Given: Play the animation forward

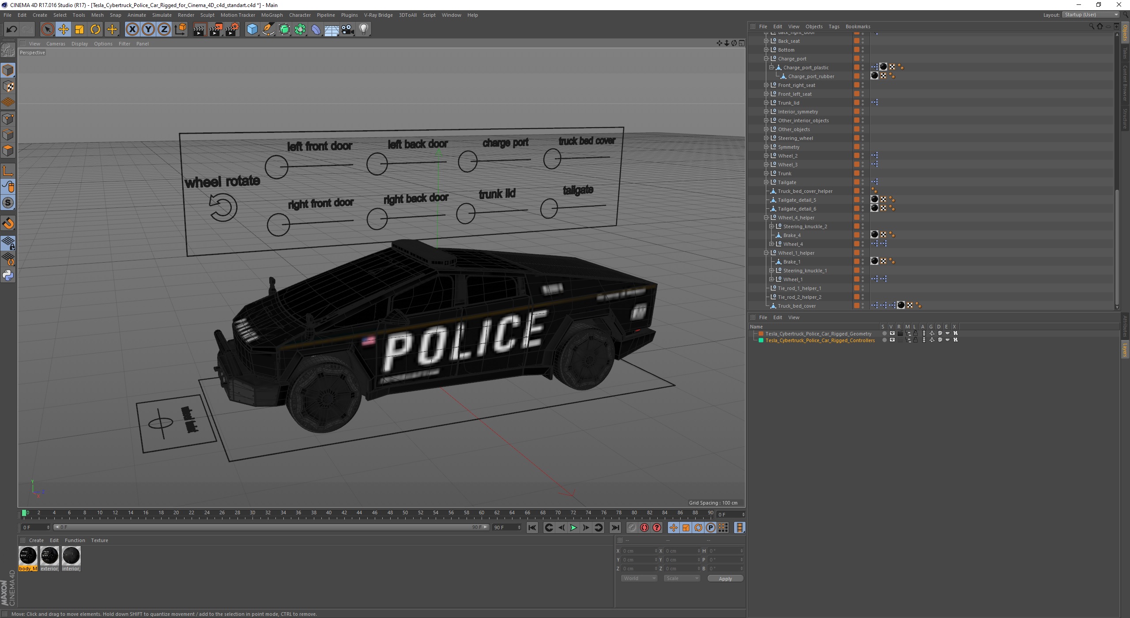Looking at the screenshot, I should tap(573, 528).
